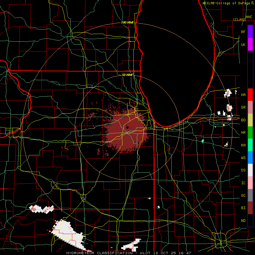Click the 'DS' legend label

coord(243,170)
